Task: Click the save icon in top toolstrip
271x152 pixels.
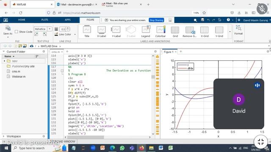Action: click(202, 20)
